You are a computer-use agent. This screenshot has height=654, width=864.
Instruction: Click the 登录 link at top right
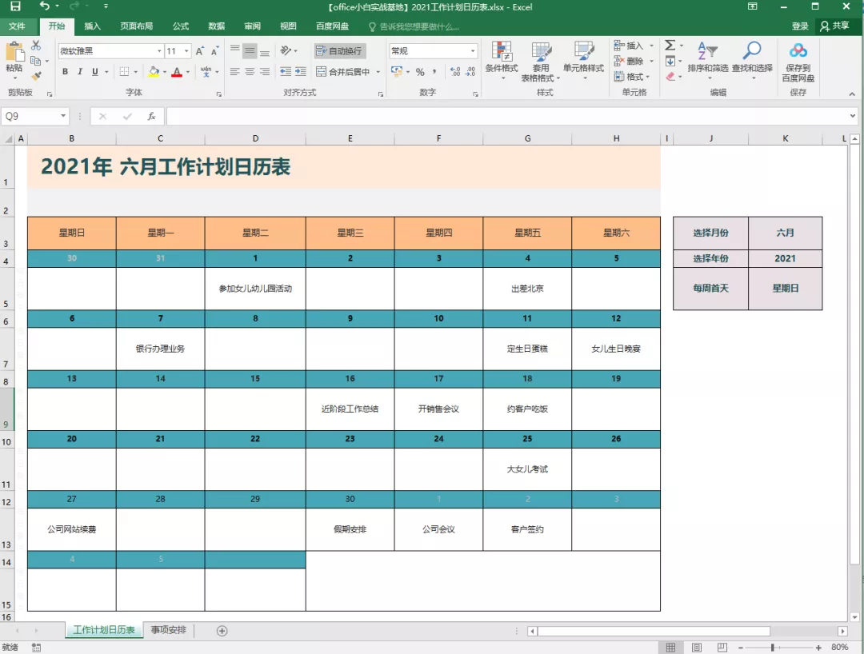pyautogui.click(x=799, y=25)
